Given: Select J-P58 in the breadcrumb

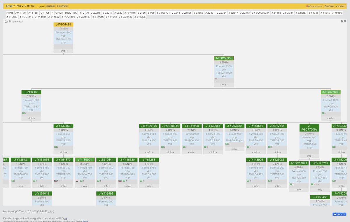Looking at the screenshot, I should click(151, 13).
